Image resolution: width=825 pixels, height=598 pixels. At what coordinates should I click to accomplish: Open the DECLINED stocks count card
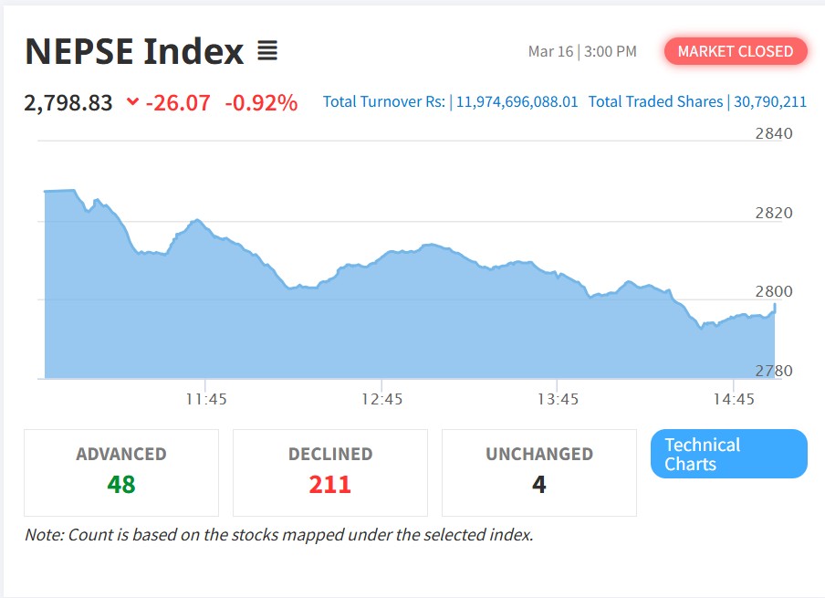point(330,472)
